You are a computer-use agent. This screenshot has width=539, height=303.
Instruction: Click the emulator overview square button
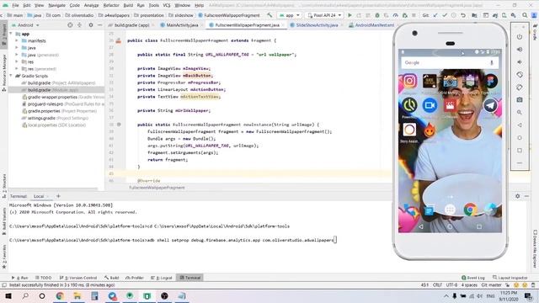pyautogui.click(x=520, y=150)
